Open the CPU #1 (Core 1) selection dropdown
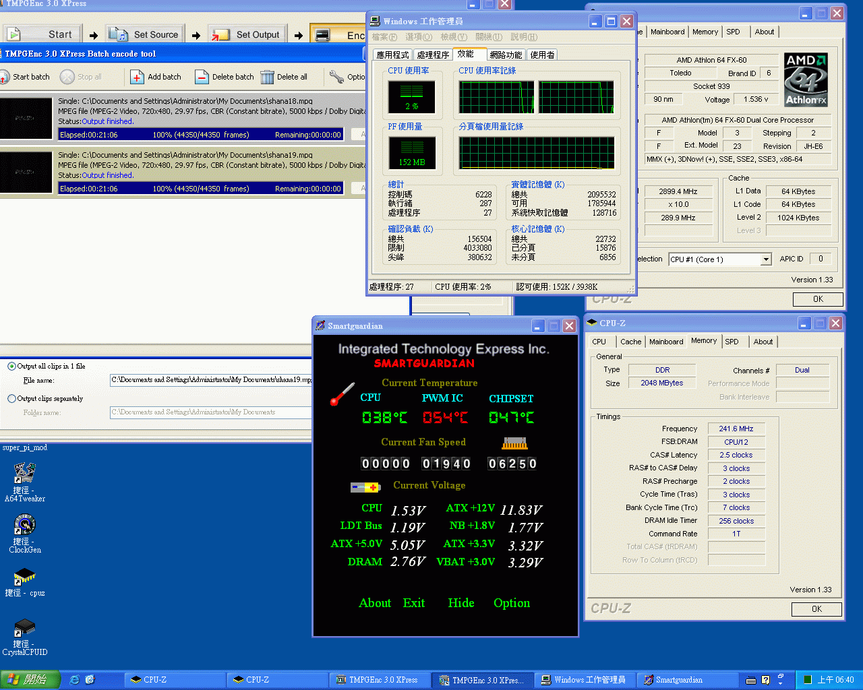 tap(766, 259)
